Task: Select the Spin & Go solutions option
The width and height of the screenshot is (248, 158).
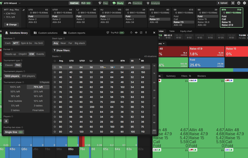Action: (x=27, y=43)
